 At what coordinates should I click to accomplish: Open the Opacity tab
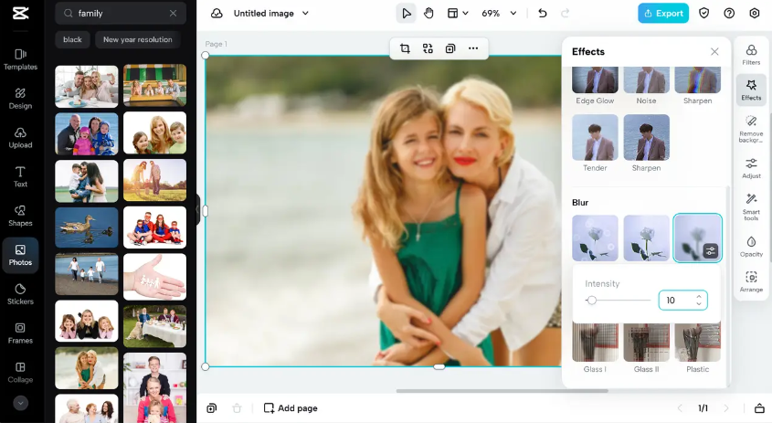point(751,247)
